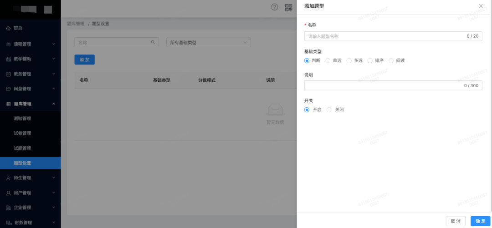Go to 测验管理 menu item
The width and height of the screenshot is (492, 228).
[x=22, y=119]
